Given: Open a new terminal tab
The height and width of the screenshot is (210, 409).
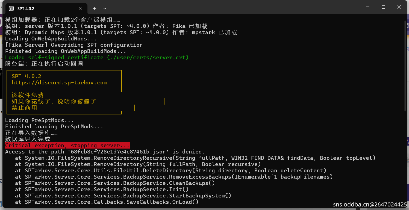Looking at the screenshot, I should (95, 8).
